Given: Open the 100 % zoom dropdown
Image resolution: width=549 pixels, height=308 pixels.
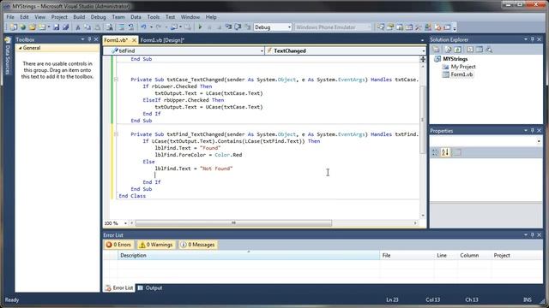Looking at the screenshot, I should [125, 223].
